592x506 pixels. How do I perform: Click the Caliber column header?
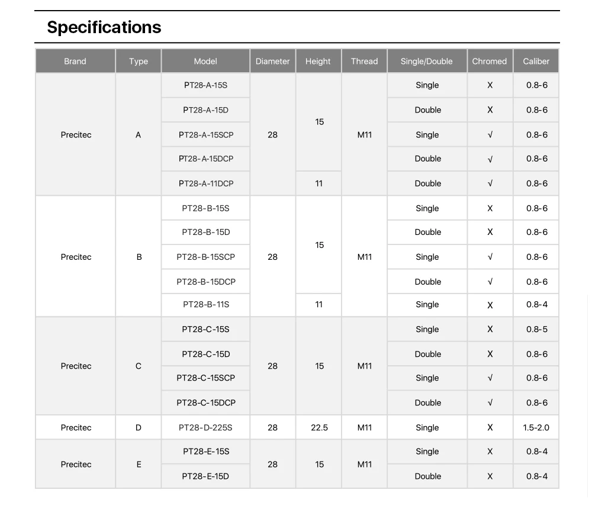[x=536, y=61]
